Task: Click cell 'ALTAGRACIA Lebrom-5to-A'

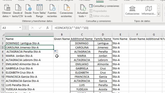Action: pos(29,60)
